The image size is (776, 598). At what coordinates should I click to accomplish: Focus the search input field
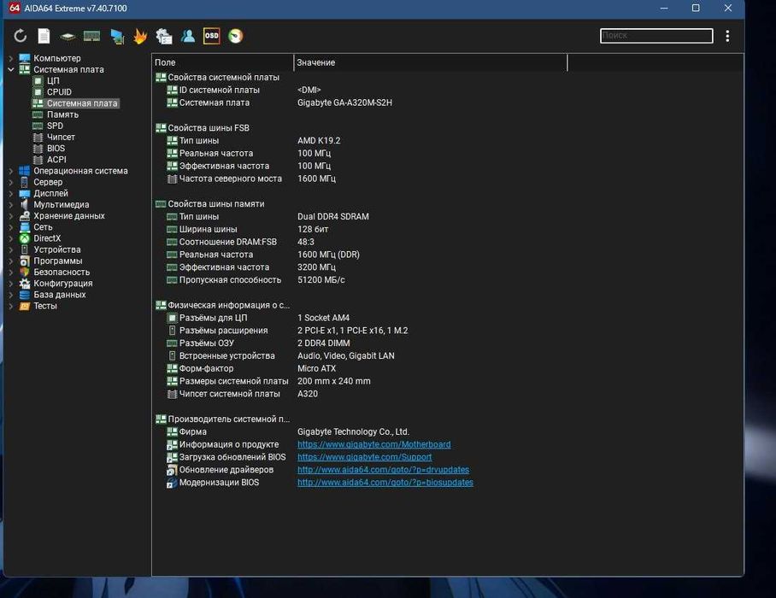tap(656, 36)
